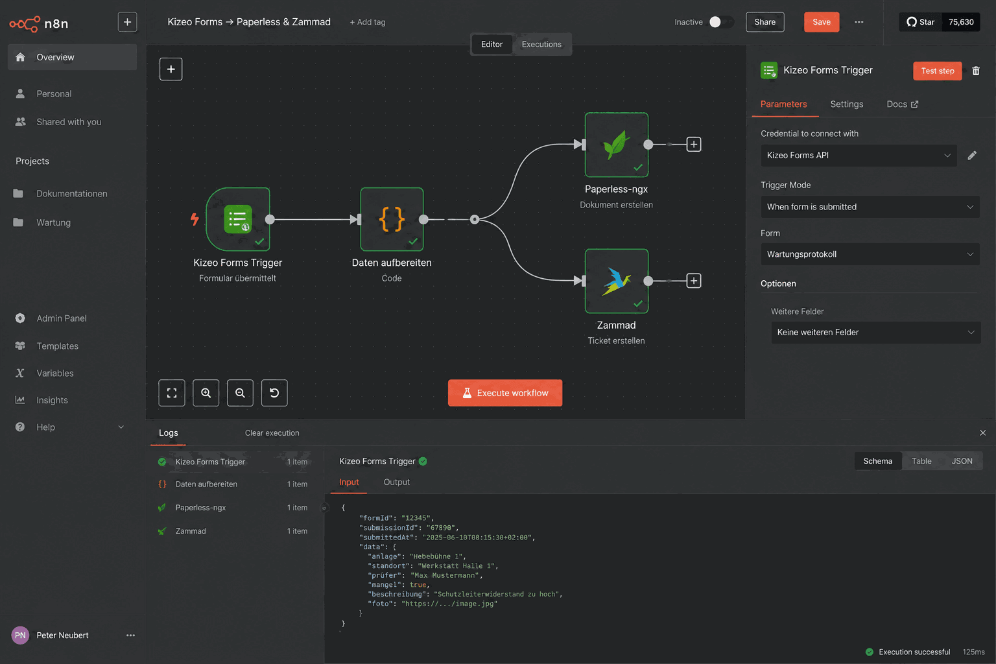
Task: Collapse the JSON object toggle
Action: [324, 508]
